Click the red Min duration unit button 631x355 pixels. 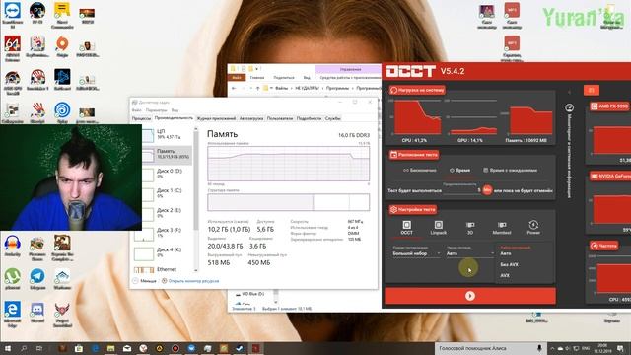tap(487, 190)
